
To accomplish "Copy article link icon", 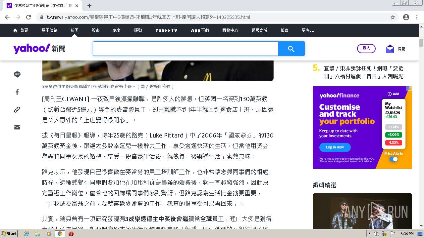I will [17, 110].
